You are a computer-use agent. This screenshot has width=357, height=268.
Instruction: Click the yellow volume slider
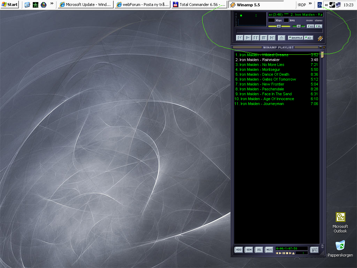(x=279, y=27)
